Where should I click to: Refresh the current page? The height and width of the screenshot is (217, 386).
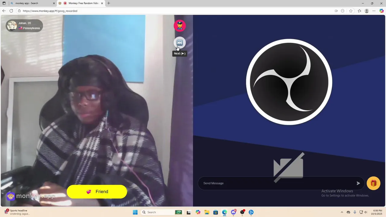tap(11, 11)
